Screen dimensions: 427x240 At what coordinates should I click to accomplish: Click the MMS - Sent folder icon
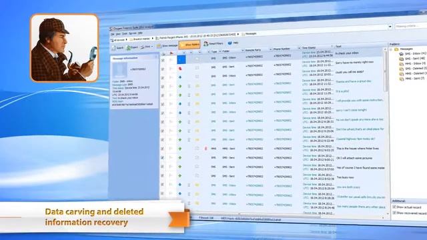[x=402, y=79]
